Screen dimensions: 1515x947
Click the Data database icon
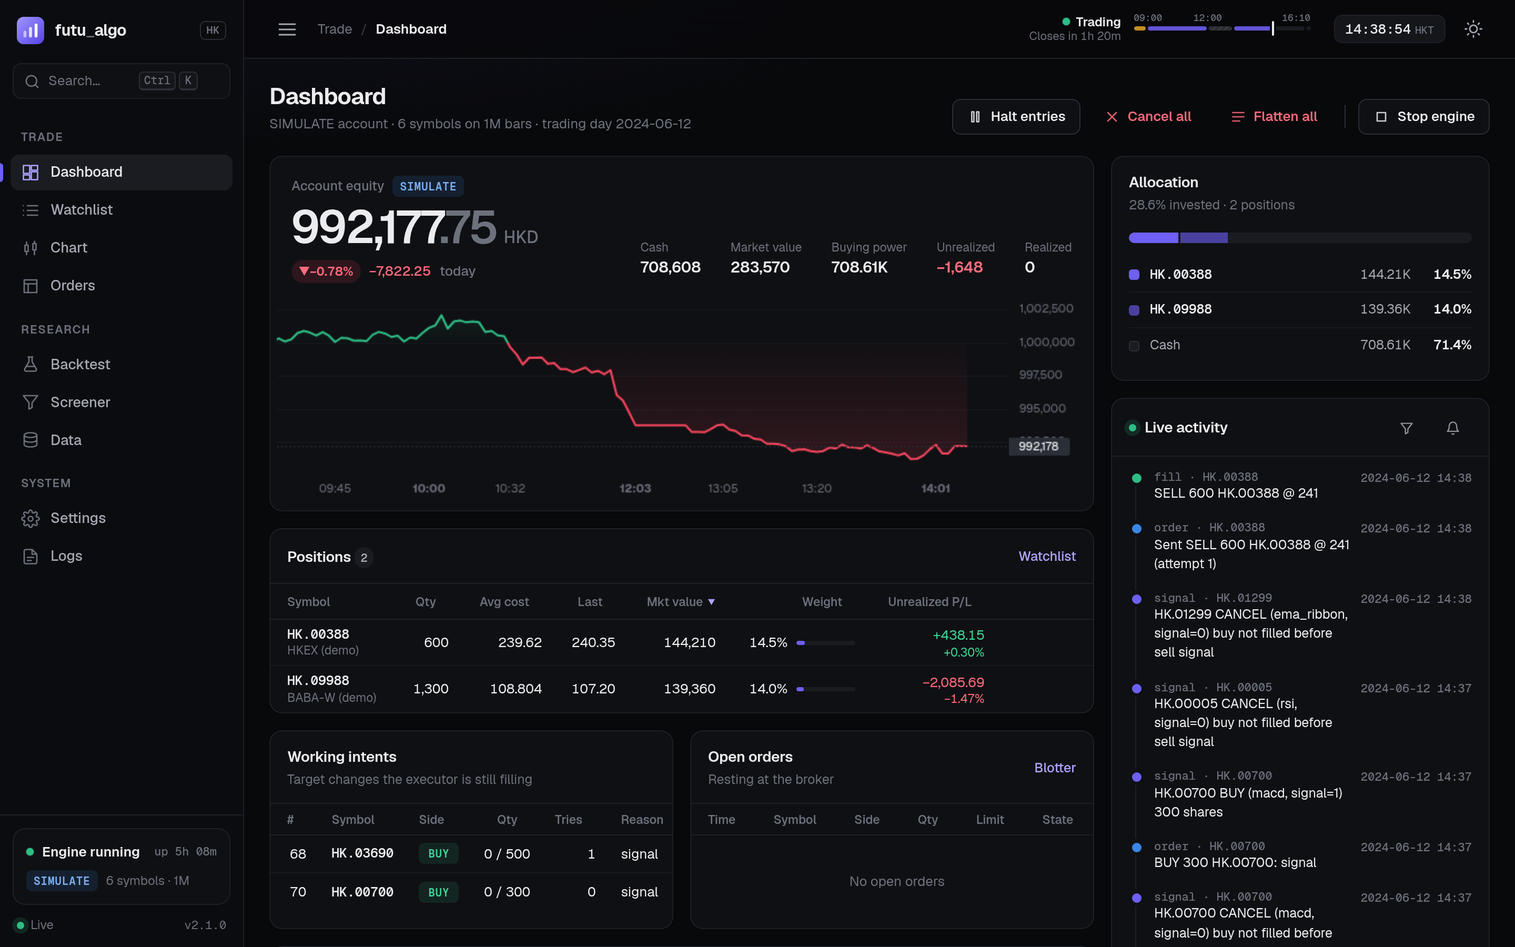click(x=30, y=440)
